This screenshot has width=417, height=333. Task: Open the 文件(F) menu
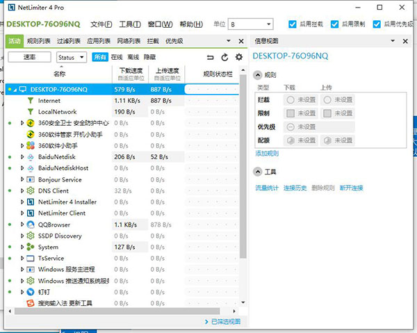click(x=101, y=24)
